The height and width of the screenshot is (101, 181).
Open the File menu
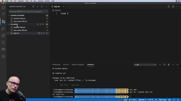click(11, 1)
